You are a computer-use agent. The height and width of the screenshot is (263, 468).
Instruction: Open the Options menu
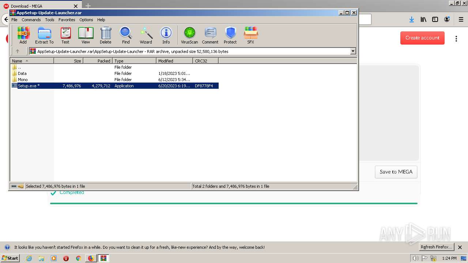pos(86,20)
